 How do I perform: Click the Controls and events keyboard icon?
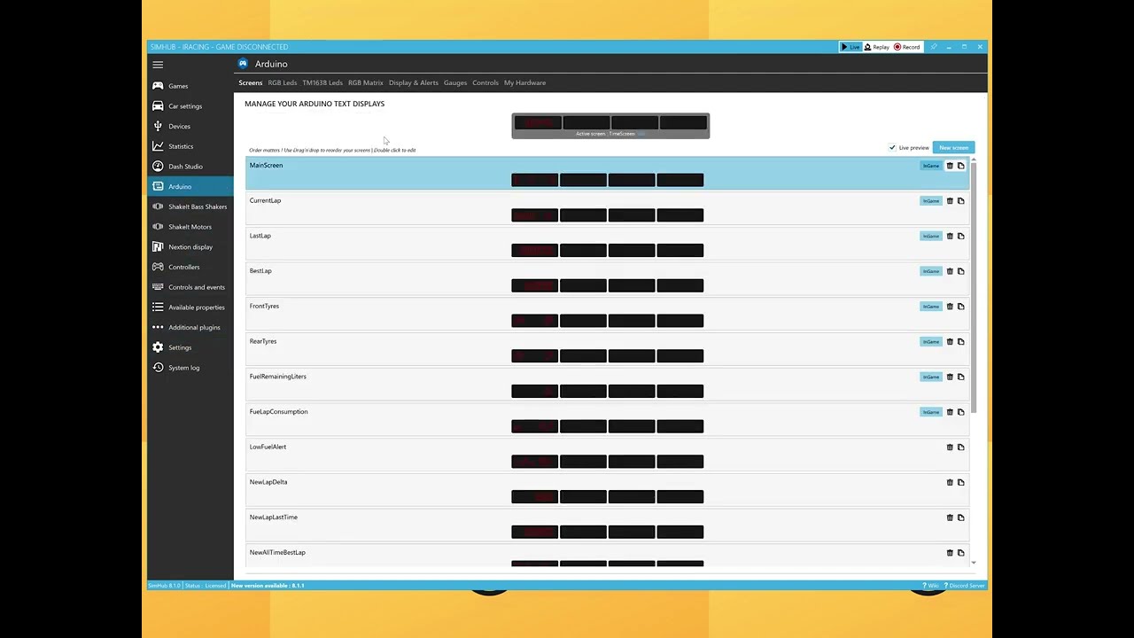pyautogui.click(x=158, y=287)
